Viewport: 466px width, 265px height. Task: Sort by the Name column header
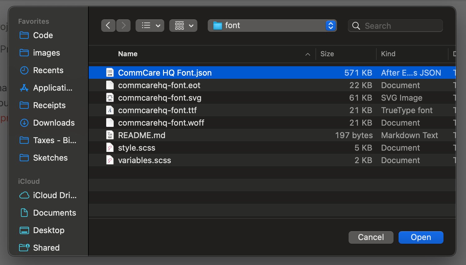click(128, 54)
